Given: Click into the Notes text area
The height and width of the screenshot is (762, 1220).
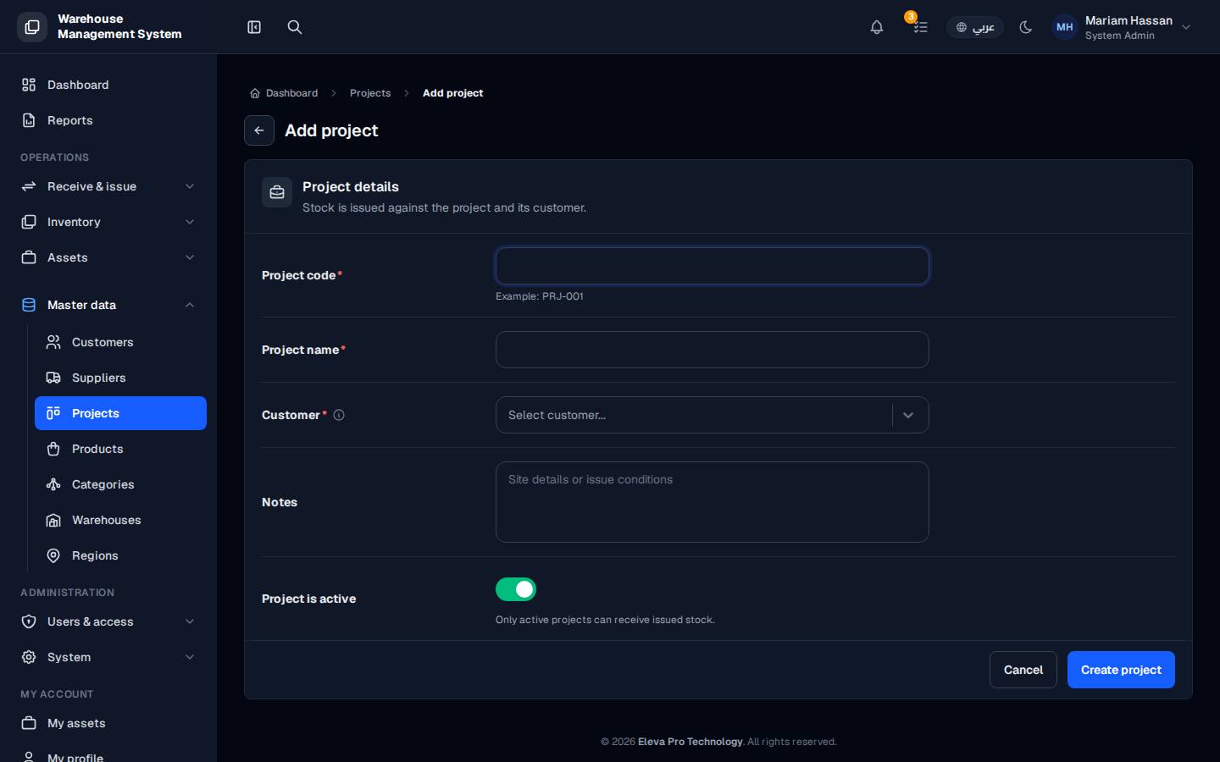Looking at the screenshot, I should pos(713,502).
